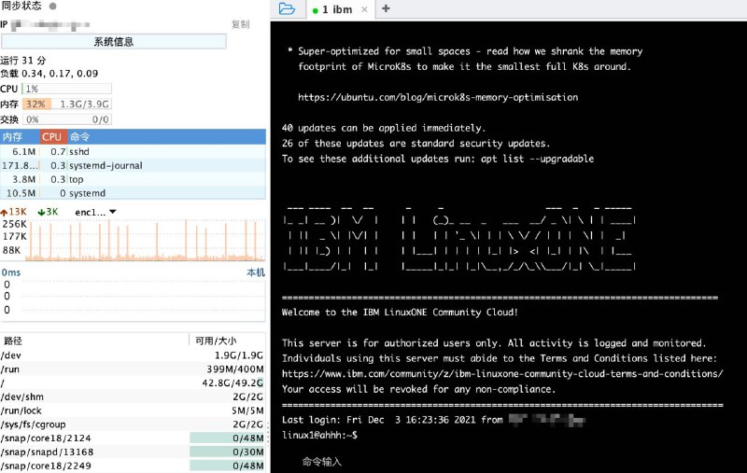Select the /snap/core18/2124 disk row
The image size is (747, 473).
[x=133, y=438]
